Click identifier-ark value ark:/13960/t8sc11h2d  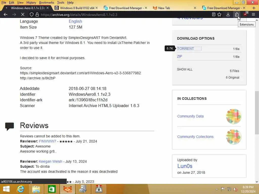click(88, 100)
